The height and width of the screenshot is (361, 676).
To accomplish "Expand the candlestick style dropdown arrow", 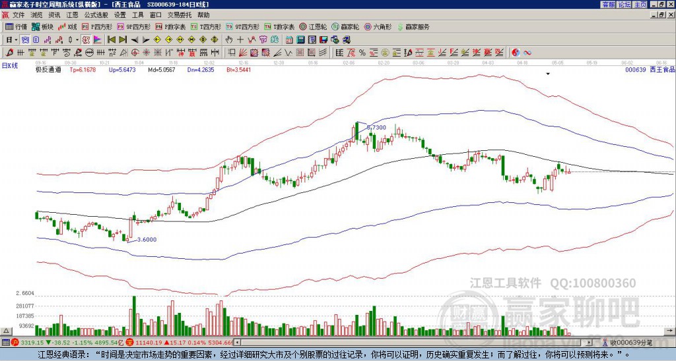I will (x=77, y=40).
